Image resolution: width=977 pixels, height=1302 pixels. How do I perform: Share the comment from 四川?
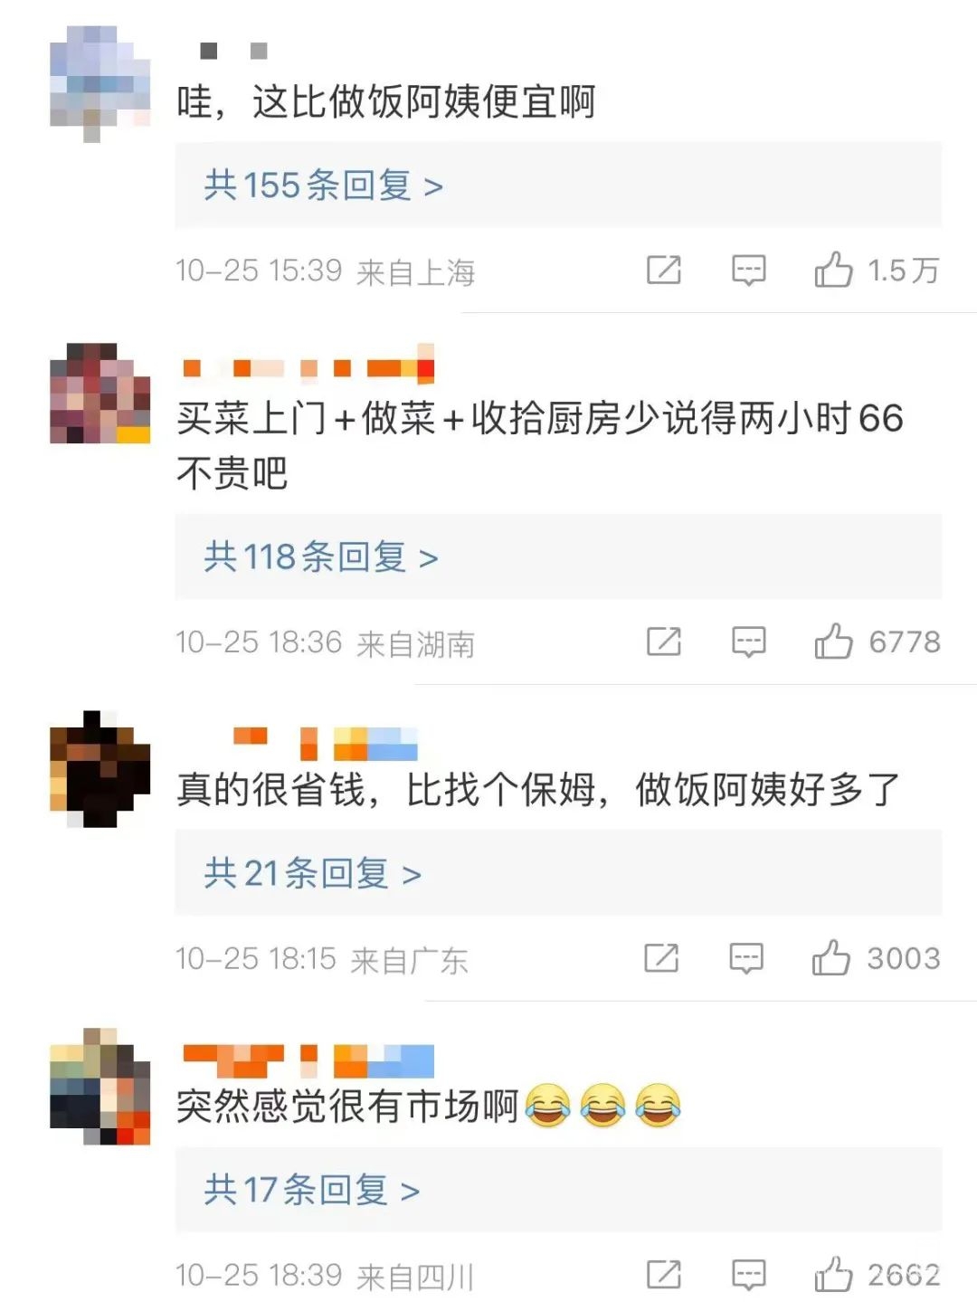coord(664,1274)
